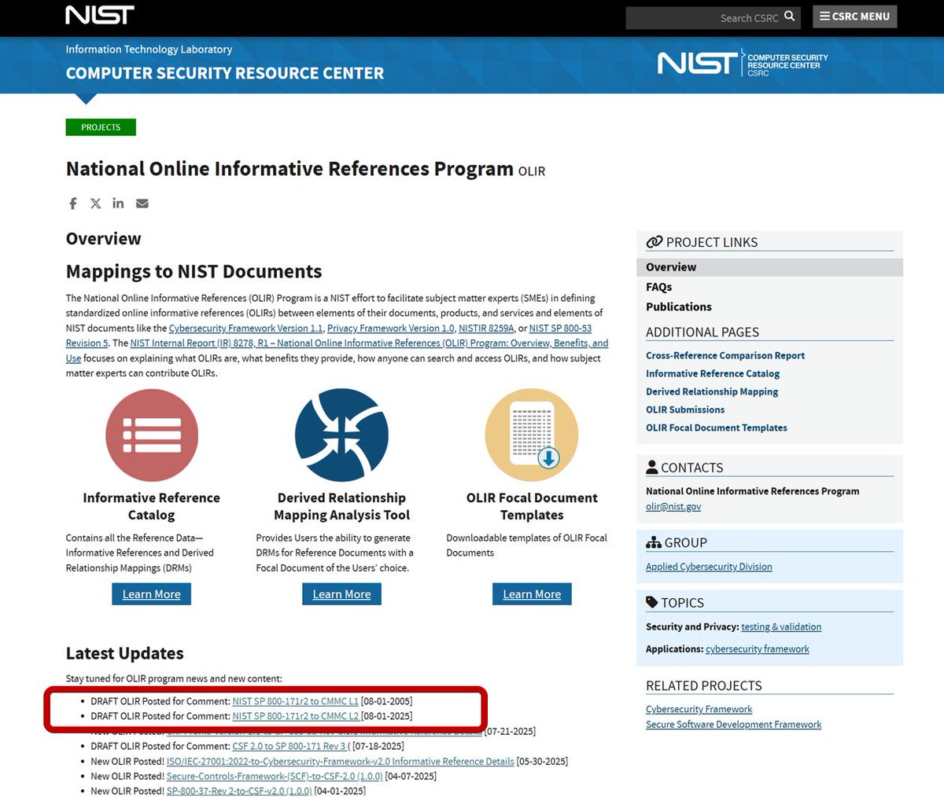Open Cross-Reference Comparison Report page

click(725, 356)
